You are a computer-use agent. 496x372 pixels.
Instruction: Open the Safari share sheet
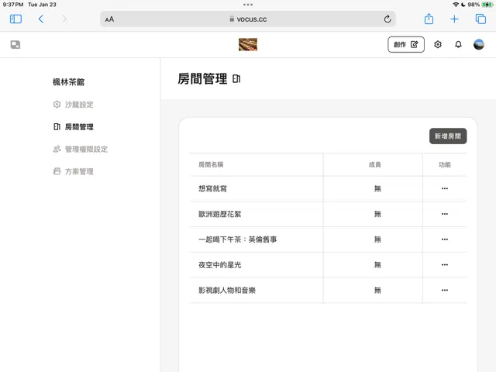coord(429,19)
